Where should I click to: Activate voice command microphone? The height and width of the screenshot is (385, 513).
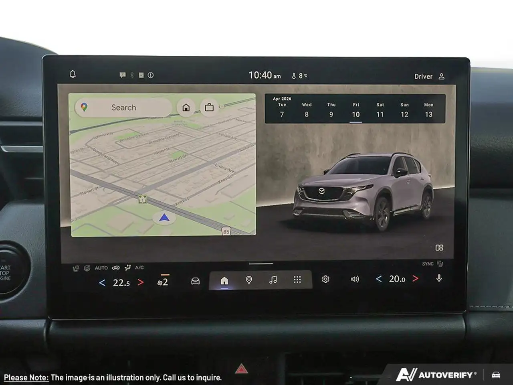point(439,278)
